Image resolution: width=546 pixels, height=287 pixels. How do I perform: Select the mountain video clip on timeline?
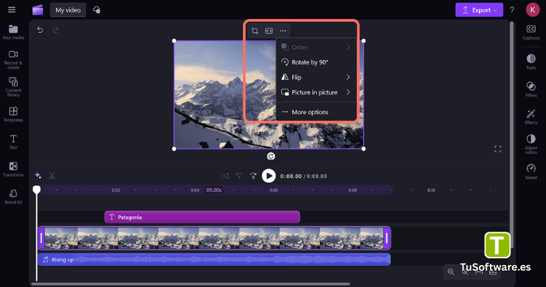coord(214,238)
